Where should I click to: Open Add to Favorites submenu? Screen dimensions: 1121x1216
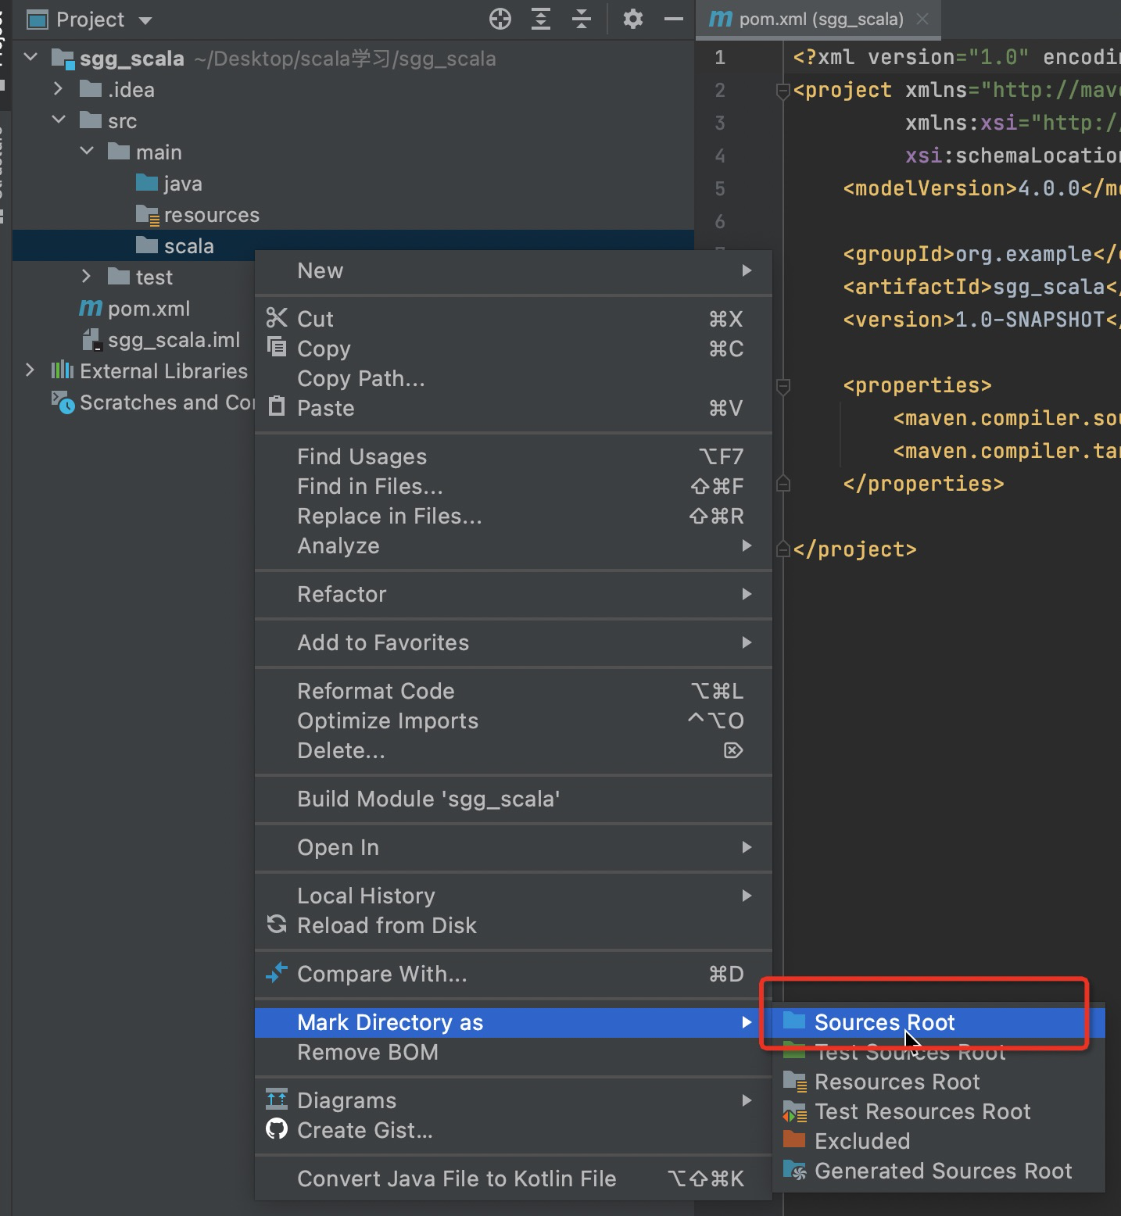pos(514,642)
